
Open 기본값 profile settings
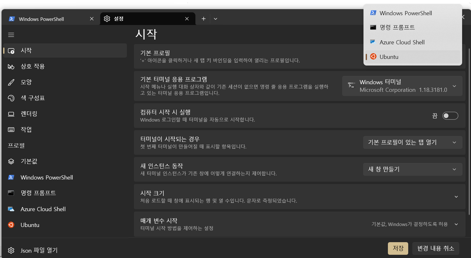pyautogui.click(x=65, y=161)
